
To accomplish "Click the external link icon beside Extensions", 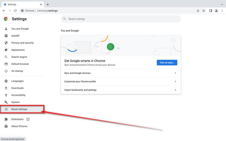I will [x=28, y=119].
